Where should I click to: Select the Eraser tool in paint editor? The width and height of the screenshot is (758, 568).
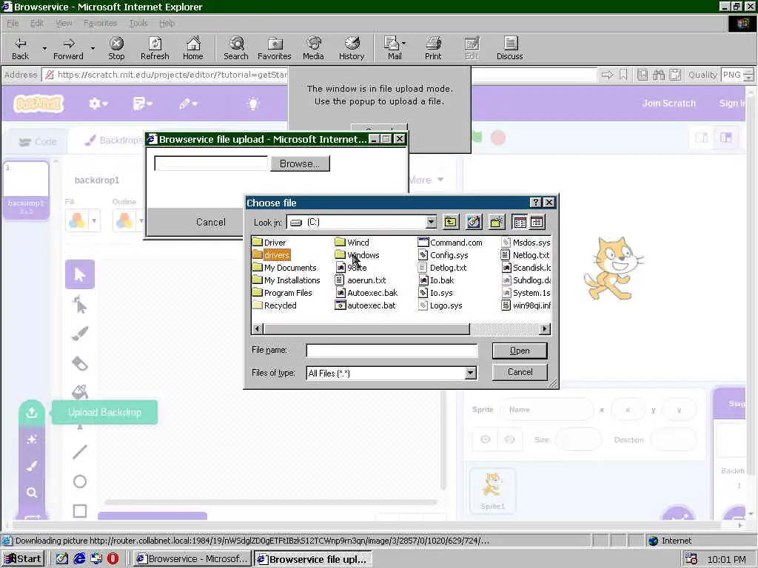click(80, 363)
